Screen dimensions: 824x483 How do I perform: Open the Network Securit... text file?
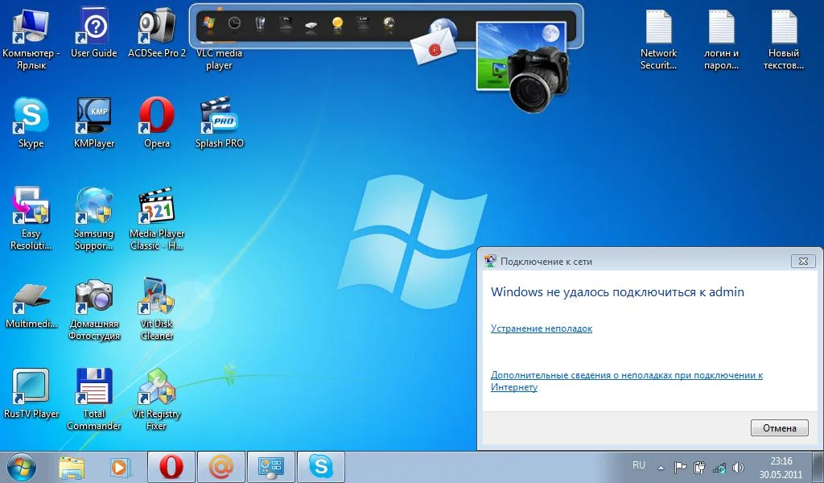click(658, 40)
